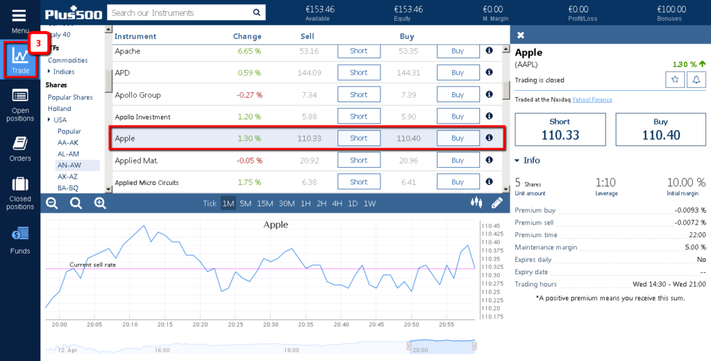Click the Plus500 logo

click(72, 13)
